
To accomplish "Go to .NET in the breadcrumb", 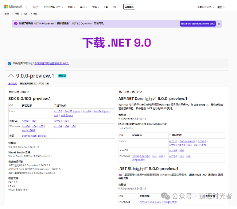I will [x=26, y=14].
